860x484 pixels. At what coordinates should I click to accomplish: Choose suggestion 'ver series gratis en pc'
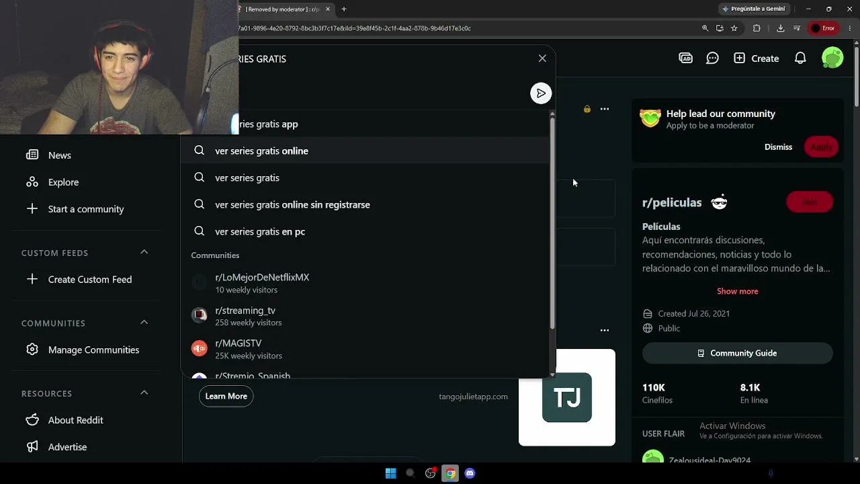click(x=365, y=231)
